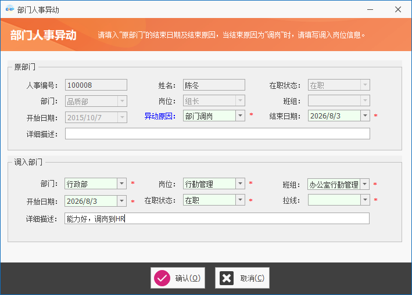Expand the 调入部门 部门 dropdown showing 行政部

point(121,184)
